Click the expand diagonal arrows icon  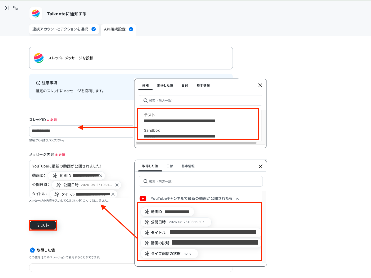pyautogui.click(x=15, y=8)
